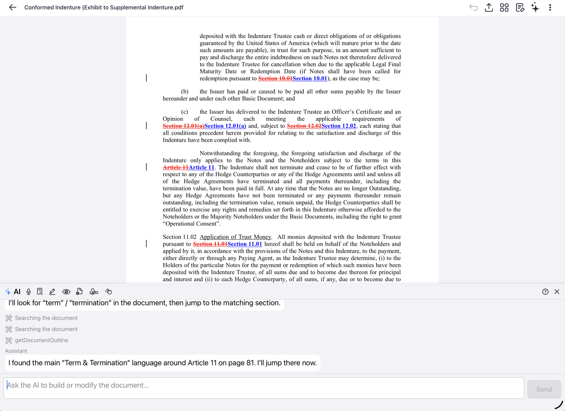The image size is (565, 411).
Task: Click the AI prompt input field
Action: tap(264, 388)
